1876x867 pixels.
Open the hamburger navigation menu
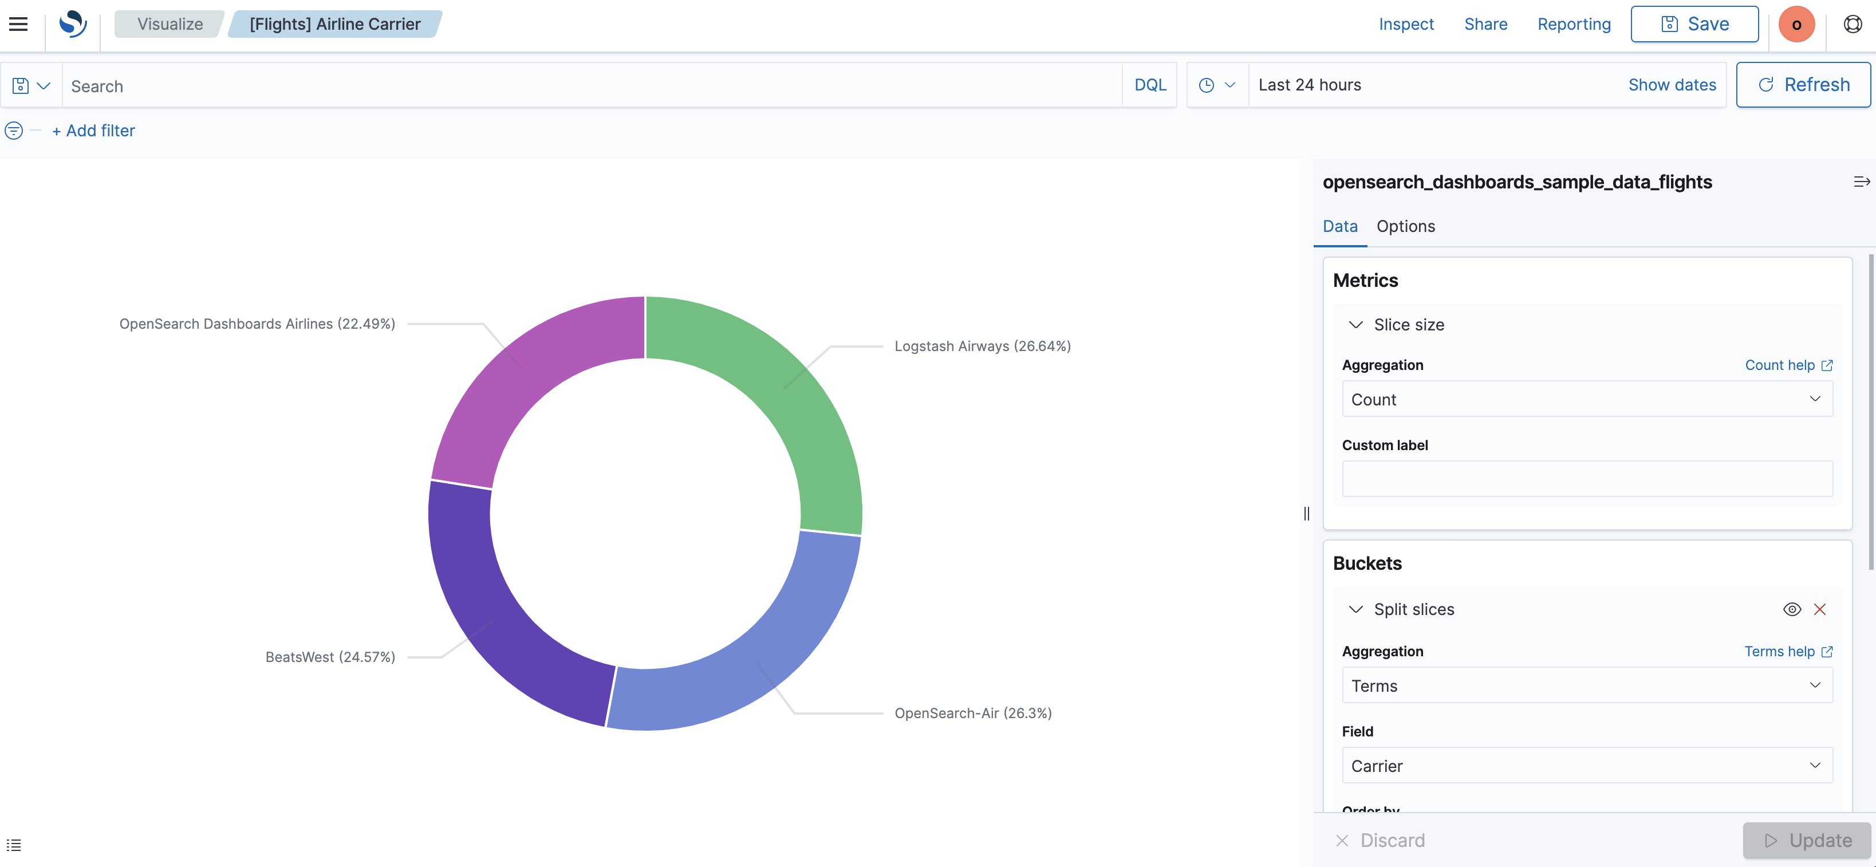[18, 24]
